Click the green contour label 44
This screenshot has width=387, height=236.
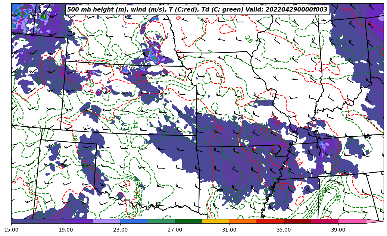point(134,124)
